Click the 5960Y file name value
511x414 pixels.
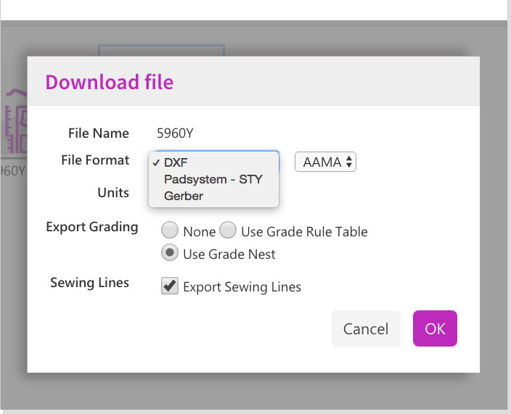tap(175, 133)
